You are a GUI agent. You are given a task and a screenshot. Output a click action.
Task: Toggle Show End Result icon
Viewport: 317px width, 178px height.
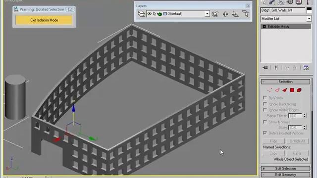276,68
